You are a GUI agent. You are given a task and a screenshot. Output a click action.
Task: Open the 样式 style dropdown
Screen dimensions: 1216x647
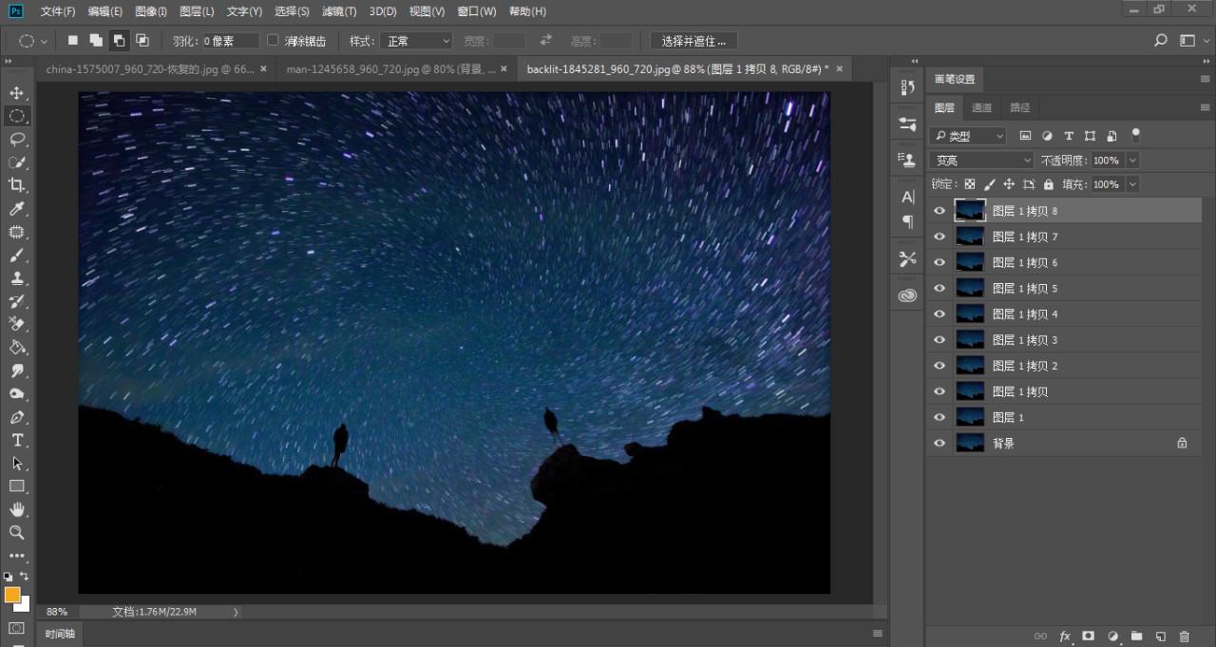point(416,41)
